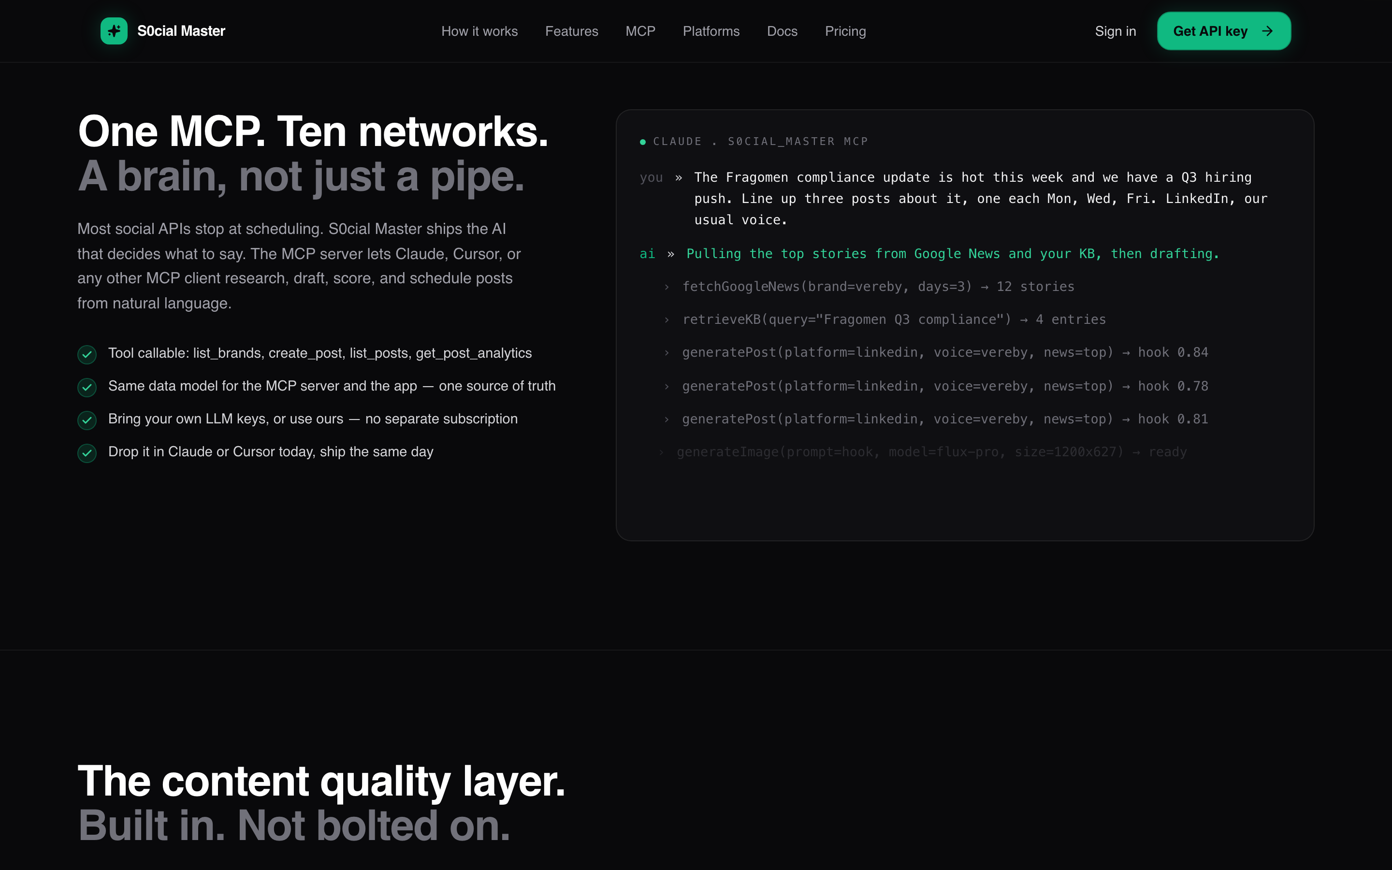Open the Docs nav link
The width and height of the screenshot is (1392, 870).
coord(782,31)
